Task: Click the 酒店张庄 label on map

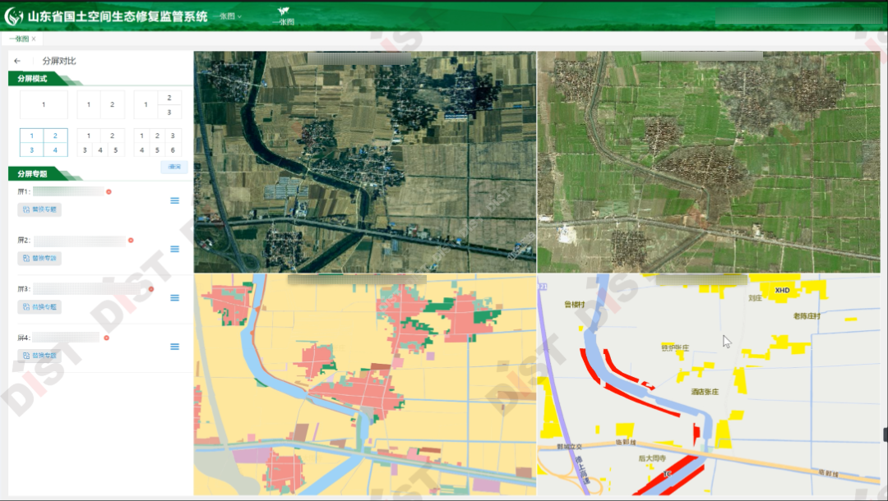Action: 705,391
